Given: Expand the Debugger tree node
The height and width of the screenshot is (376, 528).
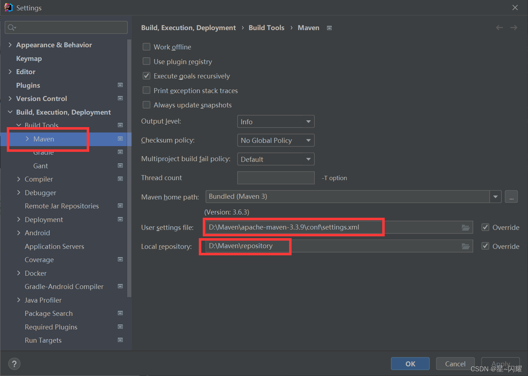Looking at the screenshot, I should (19, 193).
